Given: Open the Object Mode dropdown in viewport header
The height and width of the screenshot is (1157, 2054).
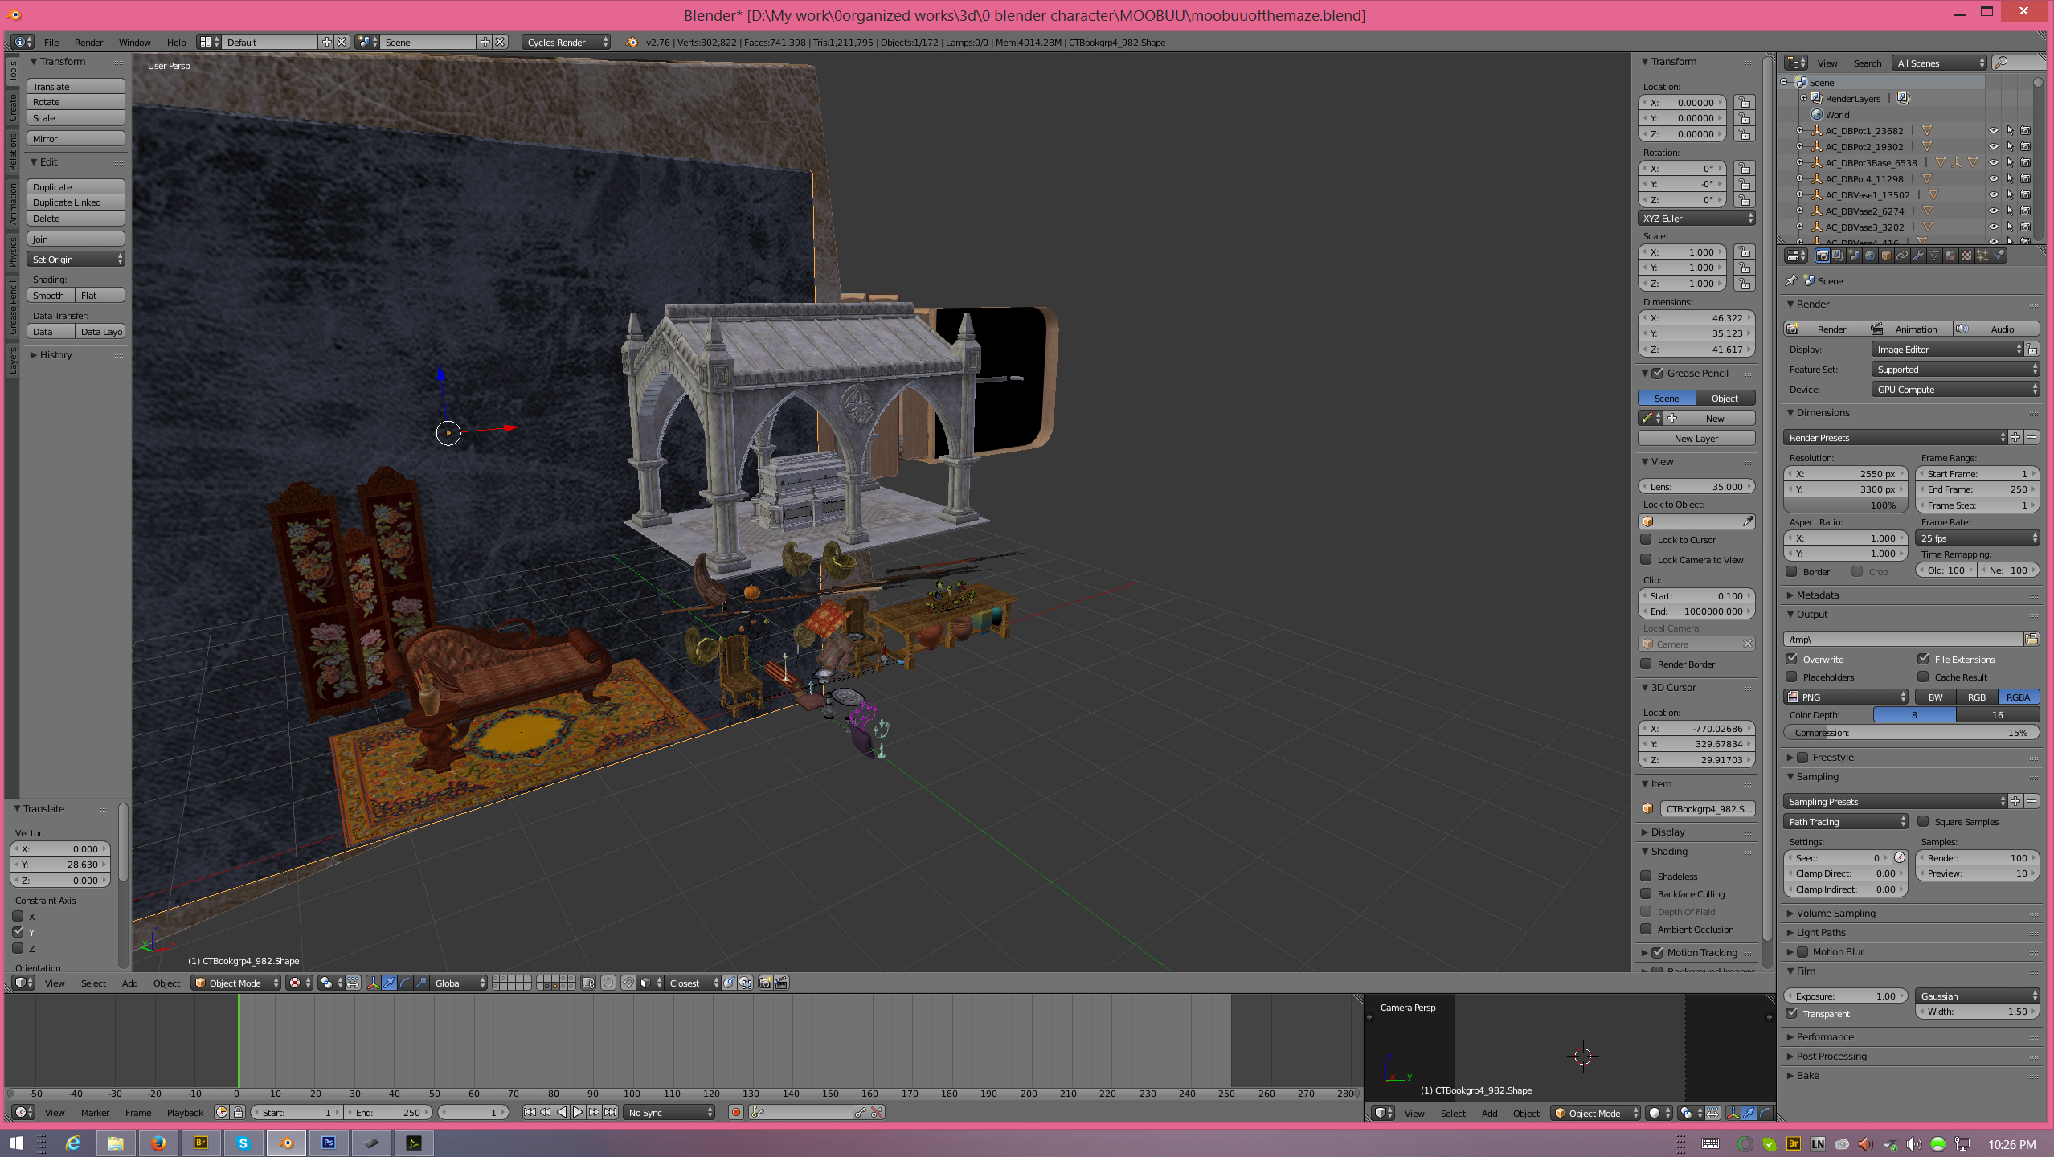Looking at the screenshot, I should [235, 983].
